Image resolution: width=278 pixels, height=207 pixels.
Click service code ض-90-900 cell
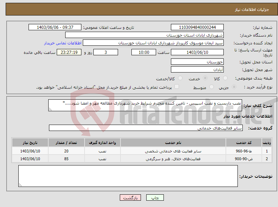click(244, 159)
